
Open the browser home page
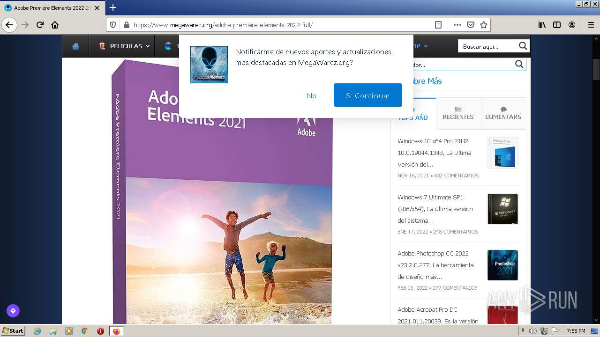click(55, 25)
